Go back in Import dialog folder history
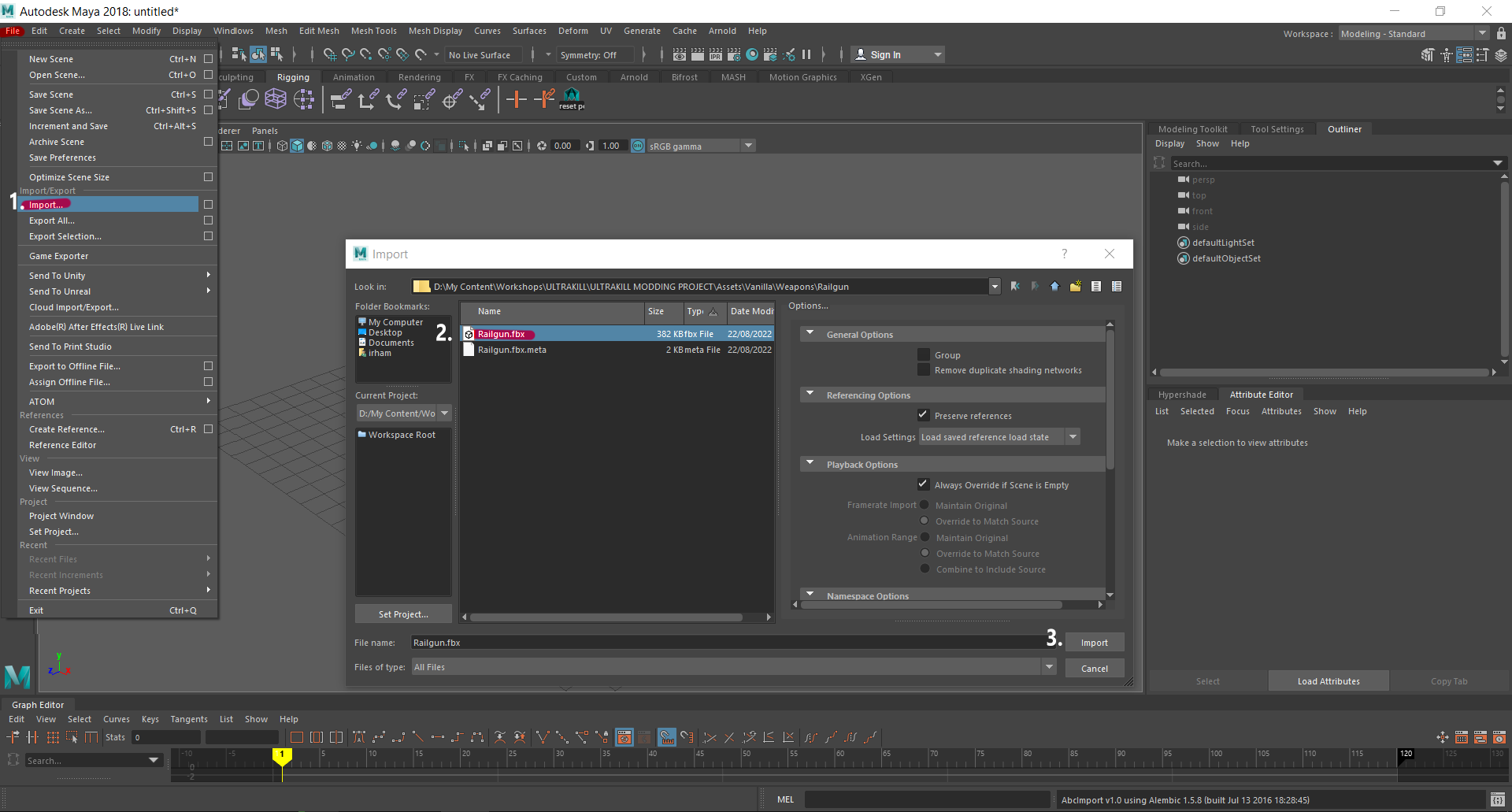Image resolution: width=1512 pixels, height=812 pixels. (1014, 287)
